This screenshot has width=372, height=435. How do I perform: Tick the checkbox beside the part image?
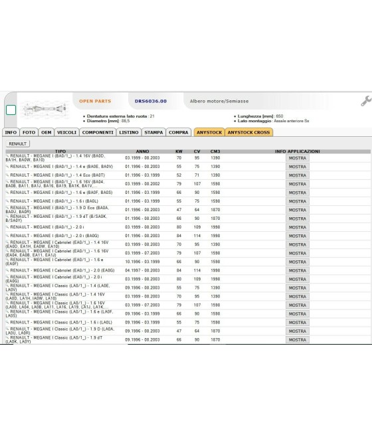11,110
